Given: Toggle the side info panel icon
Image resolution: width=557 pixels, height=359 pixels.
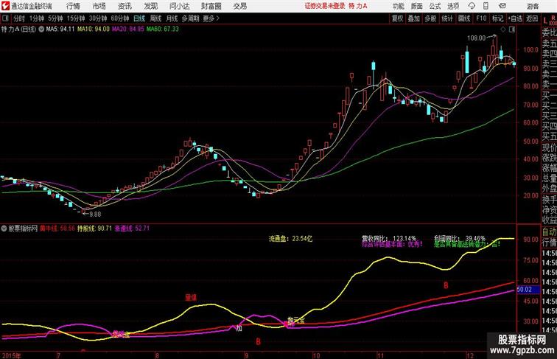Looking at the screenshot, I should 512,29.
